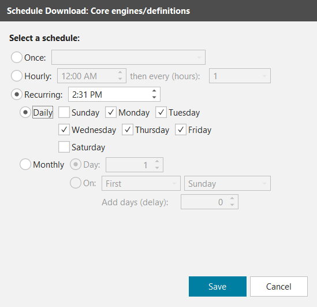Decrease the Recurring time with down arrow
317x307 pixels.
154,97
